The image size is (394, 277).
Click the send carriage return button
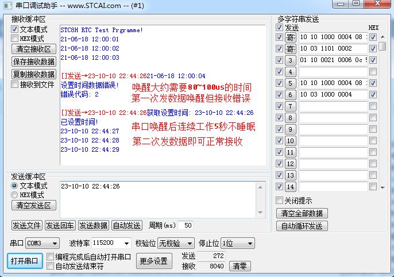tap(60, 225)
